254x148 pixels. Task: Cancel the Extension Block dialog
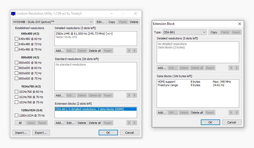click(x=232, y=122)
